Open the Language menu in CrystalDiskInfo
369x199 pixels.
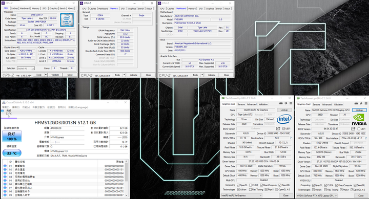tap(78, 107)
